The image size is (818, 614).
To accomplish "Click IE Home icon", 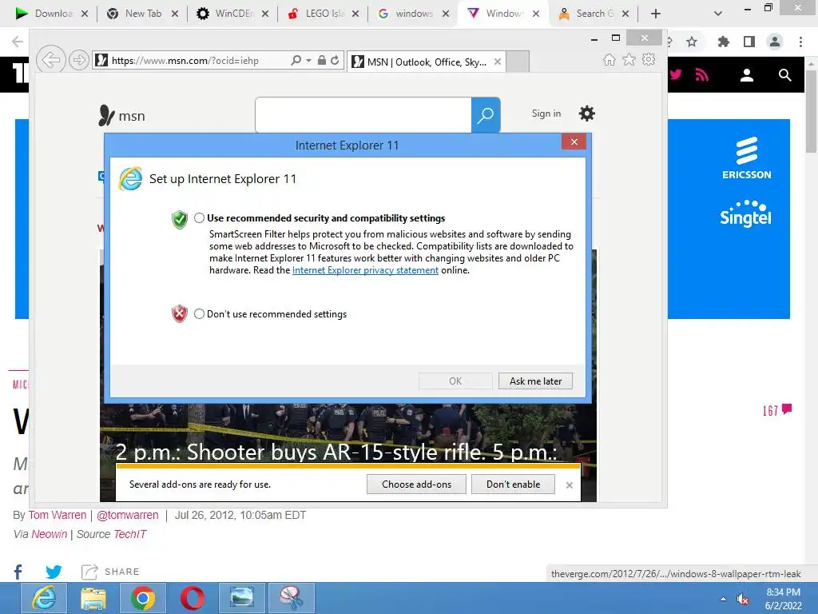I will tap(609, 59).
